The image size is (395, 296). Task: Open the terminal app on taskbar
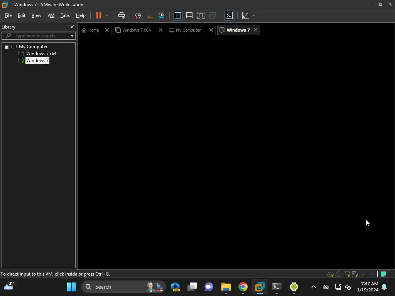click(277, 287)
